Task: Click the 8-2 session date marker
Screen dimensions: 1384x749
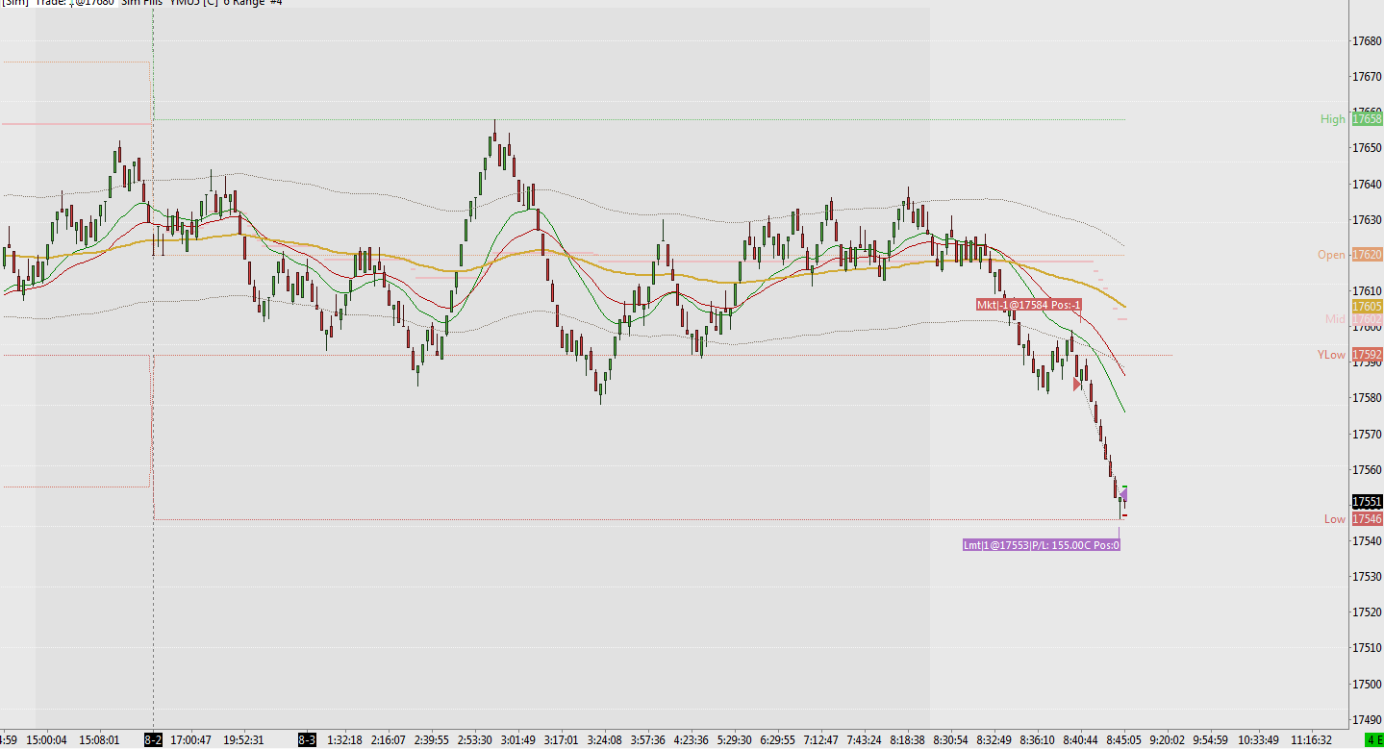Action: (153, 740)
